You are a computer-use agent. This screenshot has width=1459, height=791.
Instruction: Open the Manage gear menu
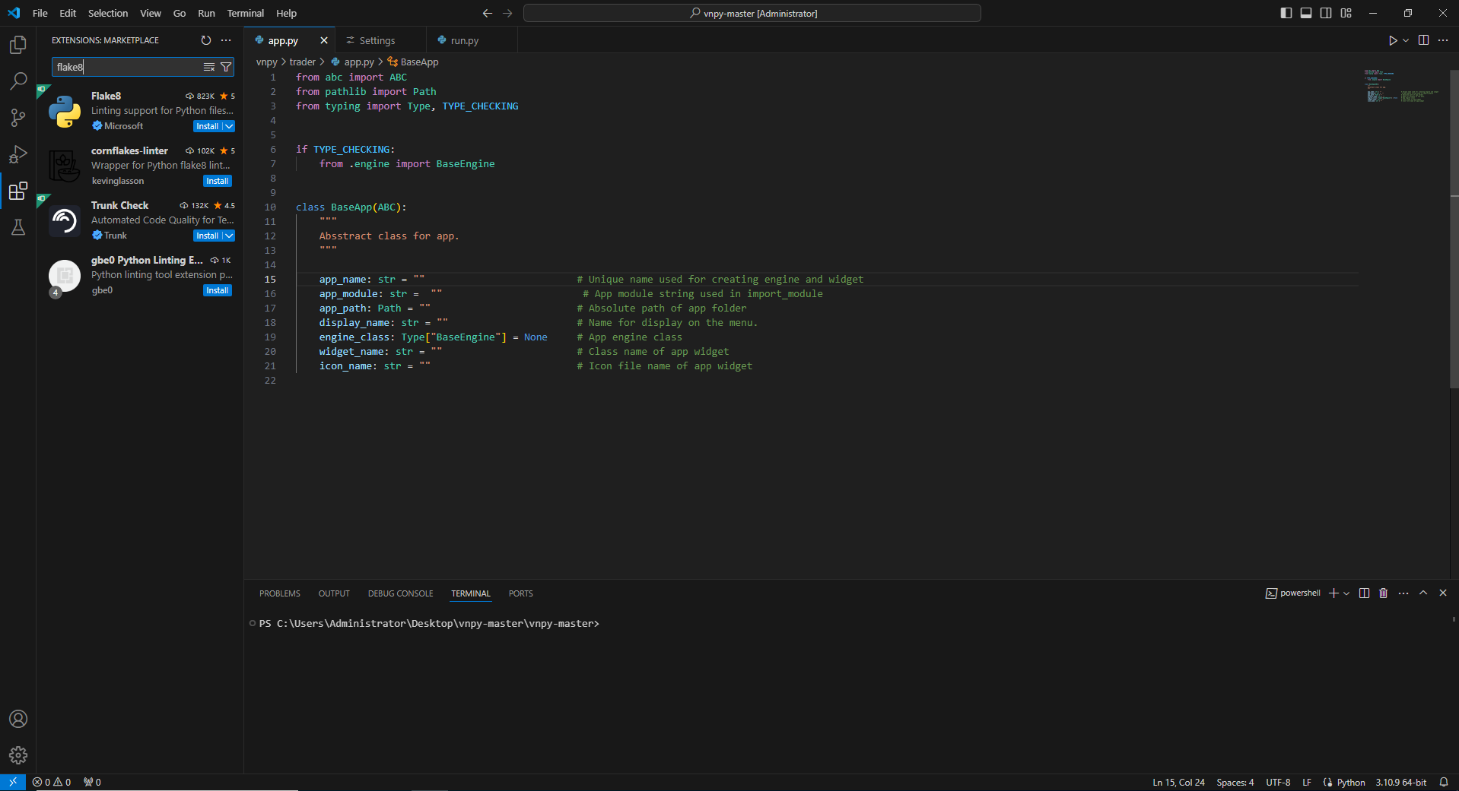tap(18, 755)
